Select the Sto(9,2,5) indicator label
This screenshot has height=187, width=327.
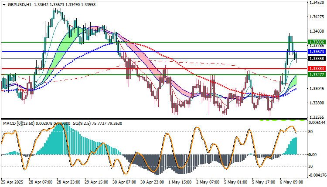click(82, 124)
